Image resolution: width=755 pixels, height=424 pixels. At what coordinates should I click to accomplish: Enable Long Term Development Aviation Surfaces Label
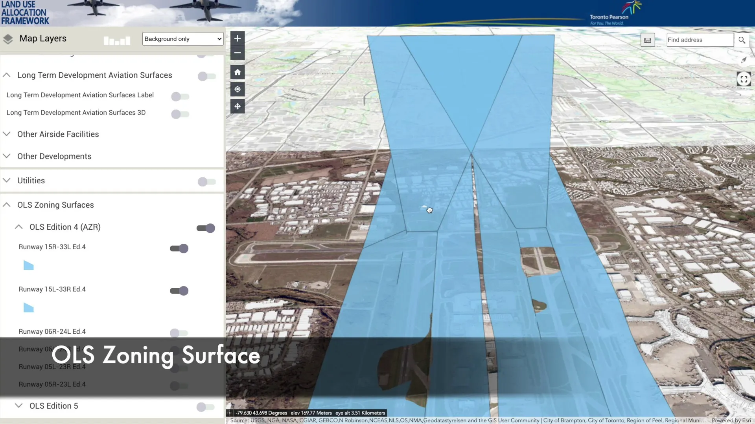[x=180, y=97]
